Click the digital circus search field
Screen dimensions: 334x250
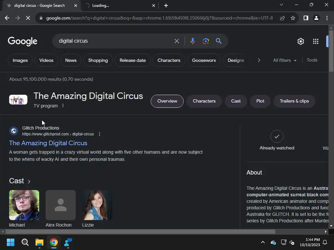click(115, 41)
